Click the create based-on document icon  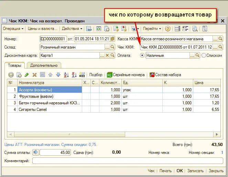tap(134, 29)
